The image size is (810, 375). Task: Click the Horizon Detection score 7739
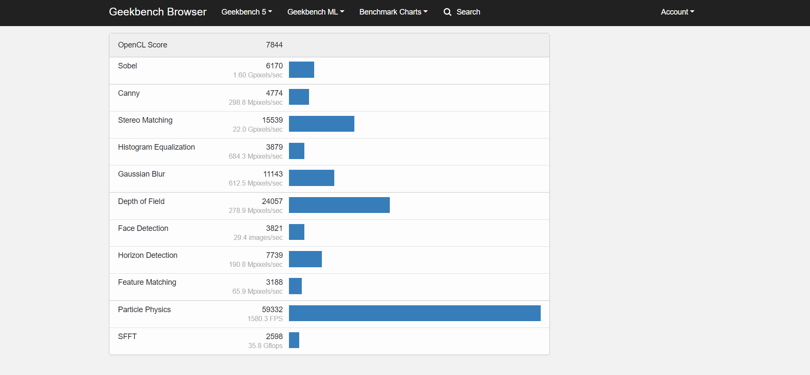(274, 255)
